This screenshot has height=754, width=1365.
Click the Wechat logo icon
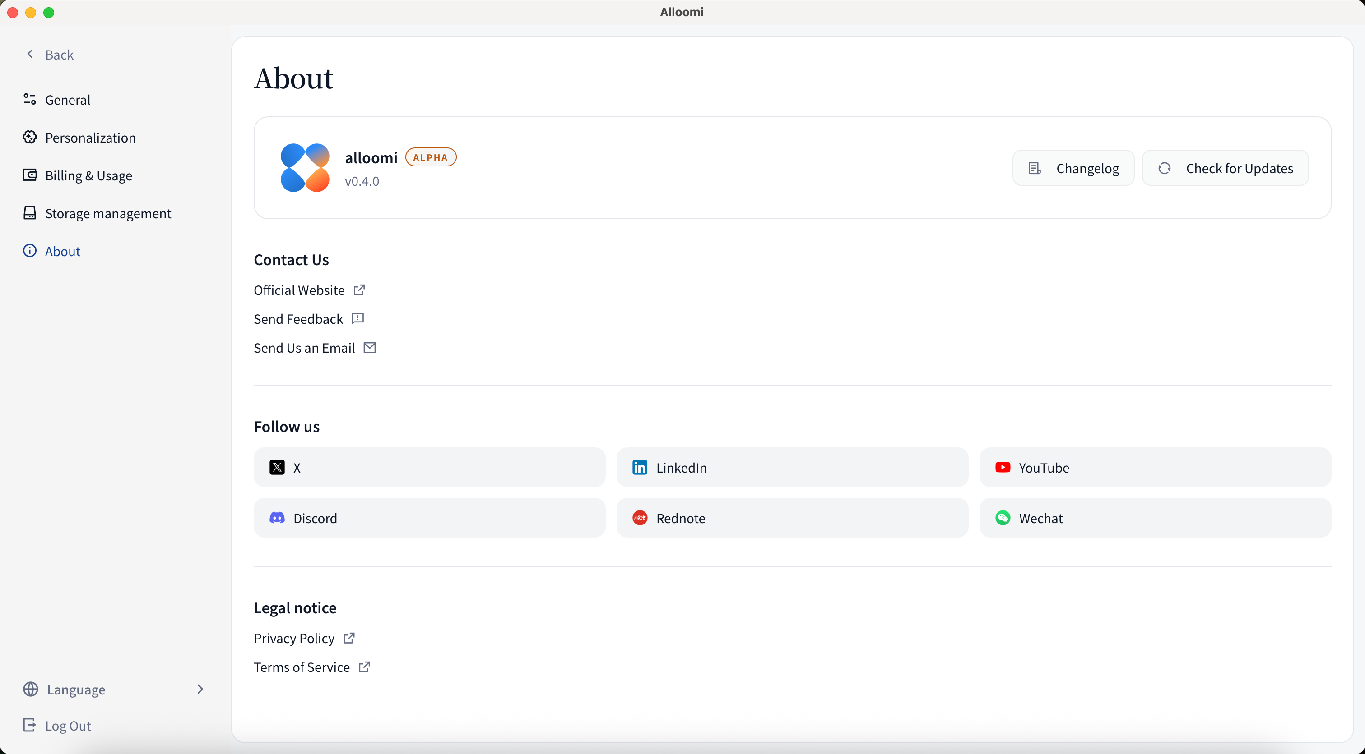[x=1003, y=517]
